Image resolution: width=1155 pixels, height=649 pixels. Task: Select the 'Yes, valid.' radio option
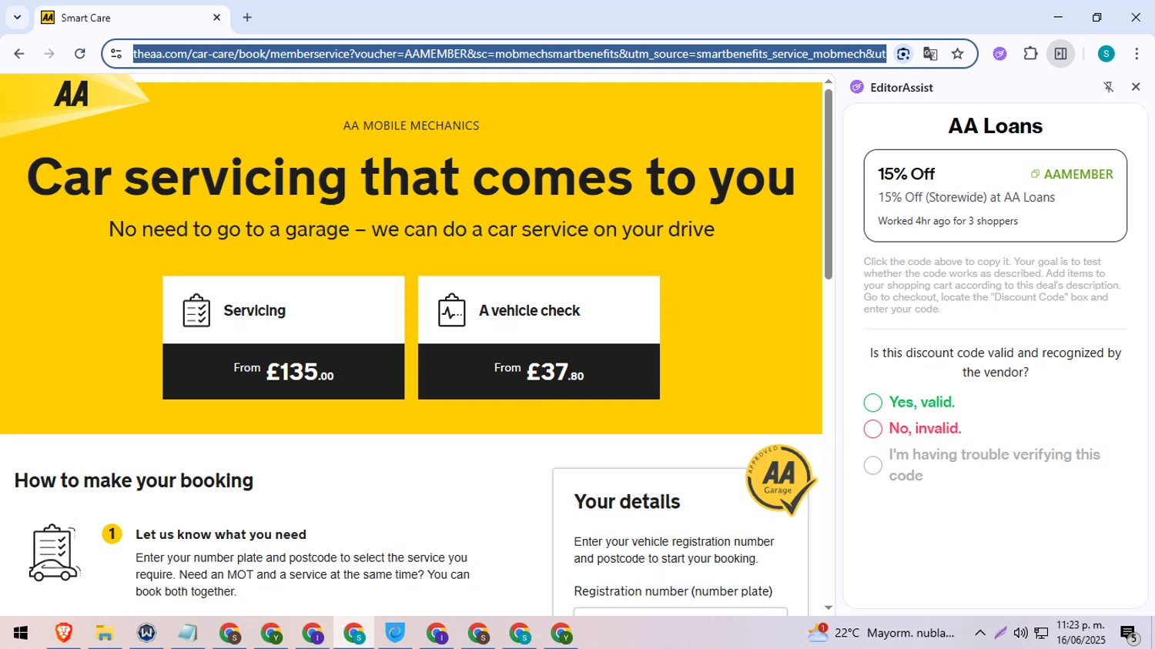click(x=872, y=403)
